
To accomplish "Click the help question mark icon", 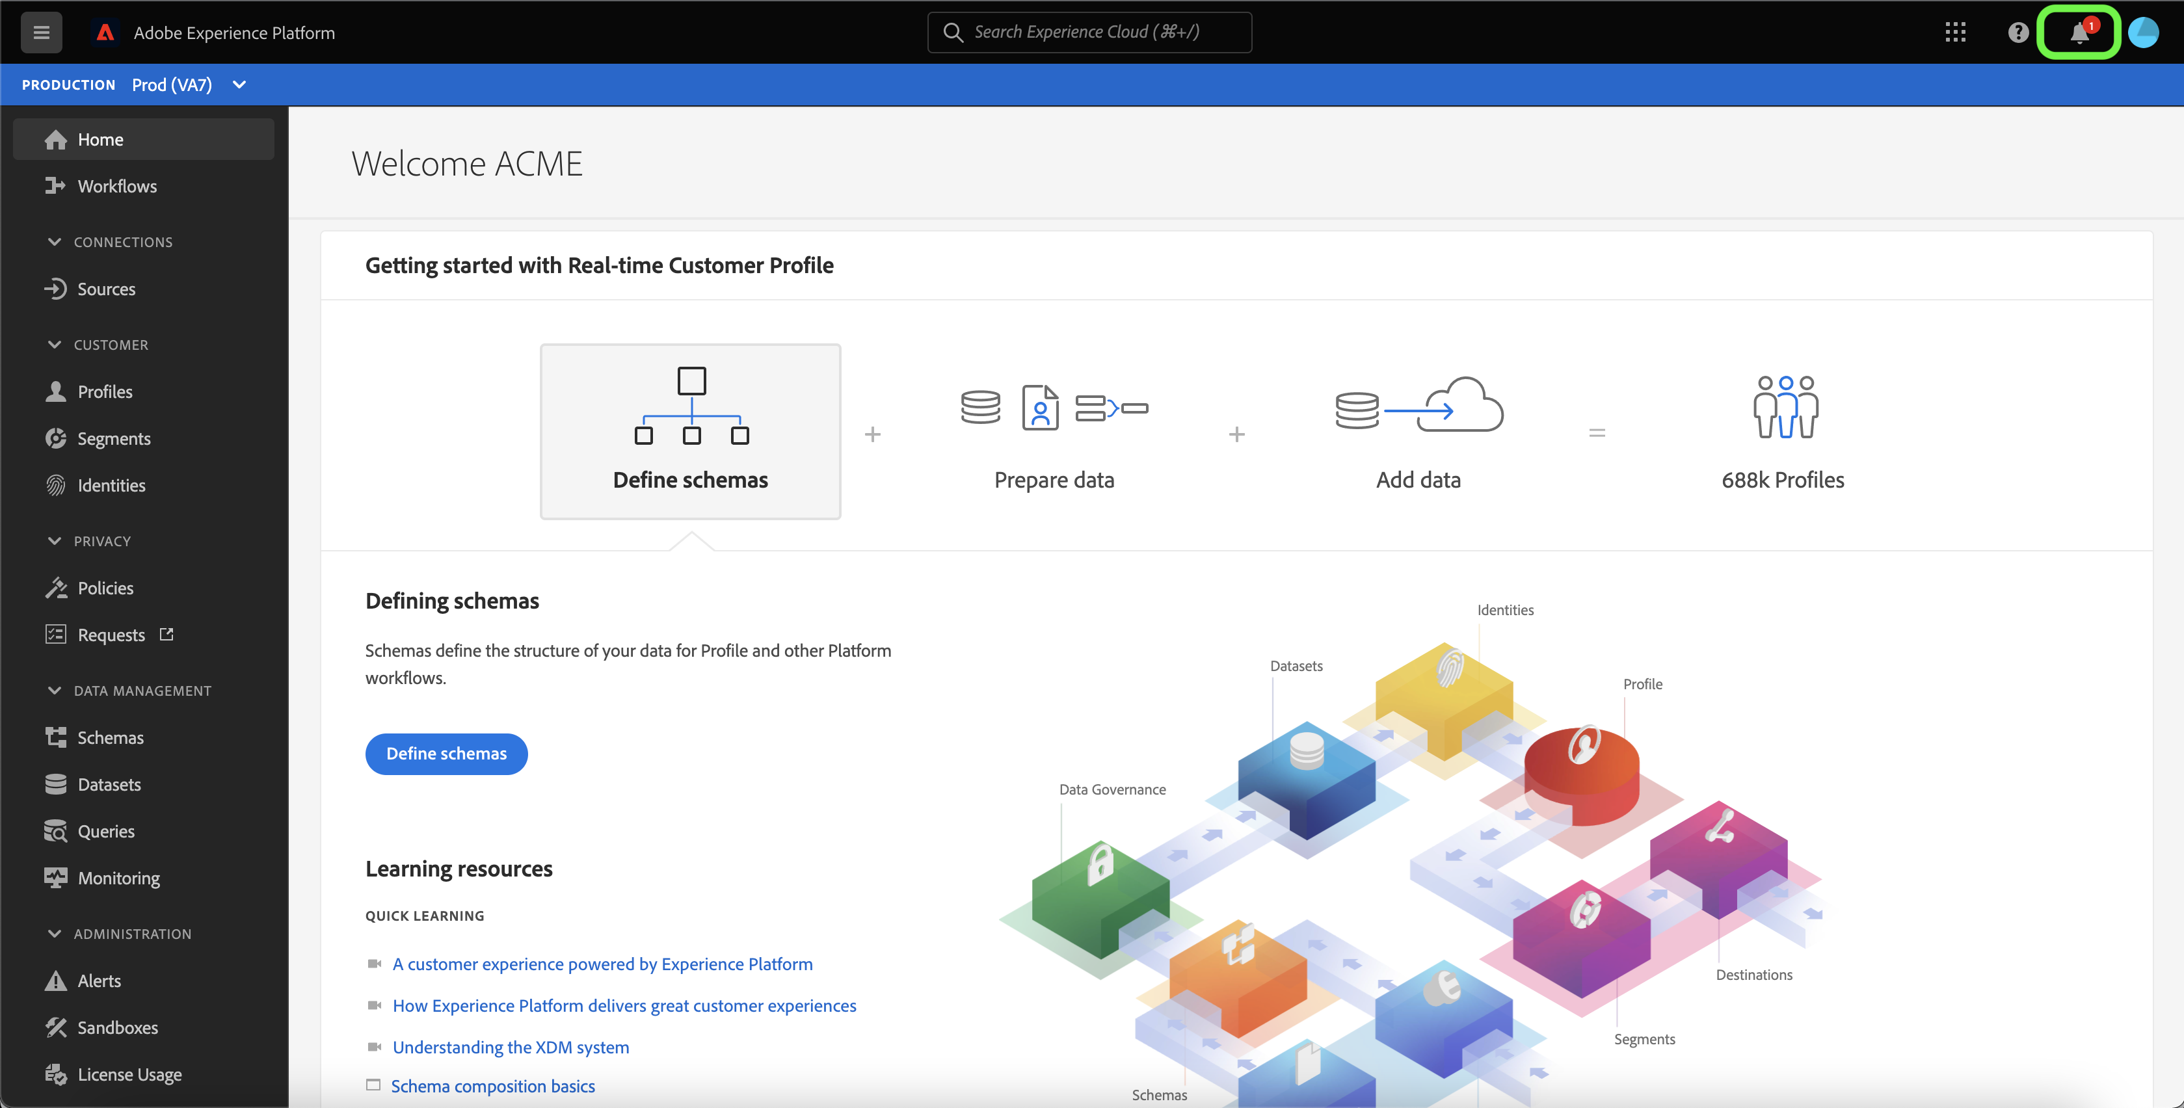I will coord(2018,33).
